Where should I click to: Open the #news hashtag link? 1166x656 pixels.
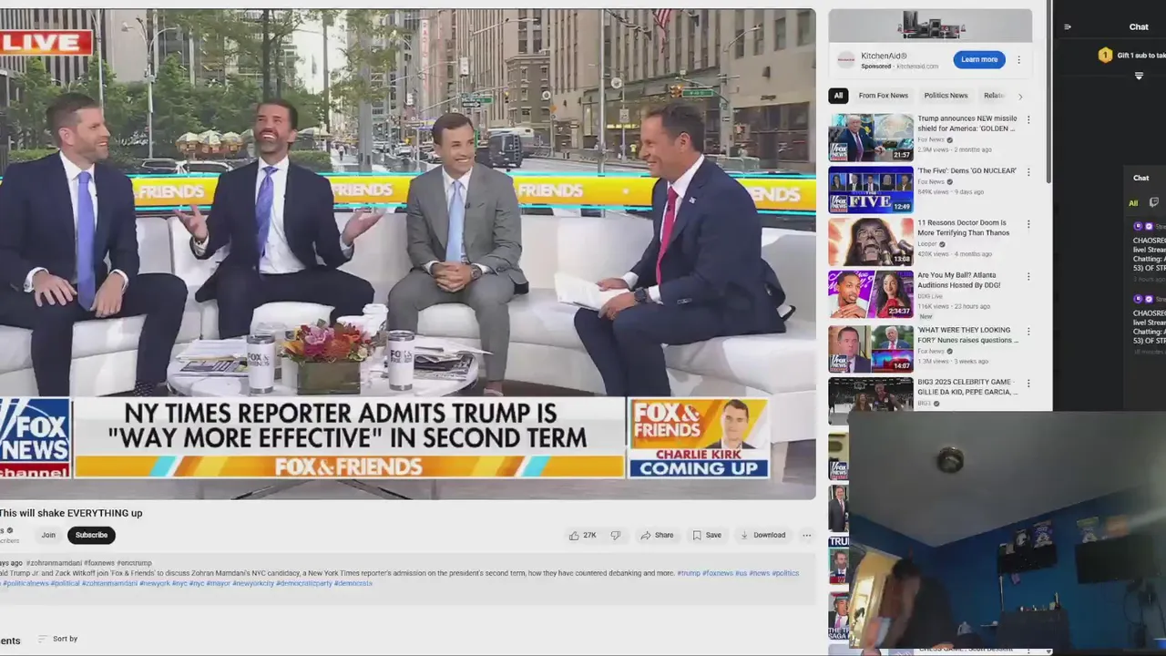759,573
